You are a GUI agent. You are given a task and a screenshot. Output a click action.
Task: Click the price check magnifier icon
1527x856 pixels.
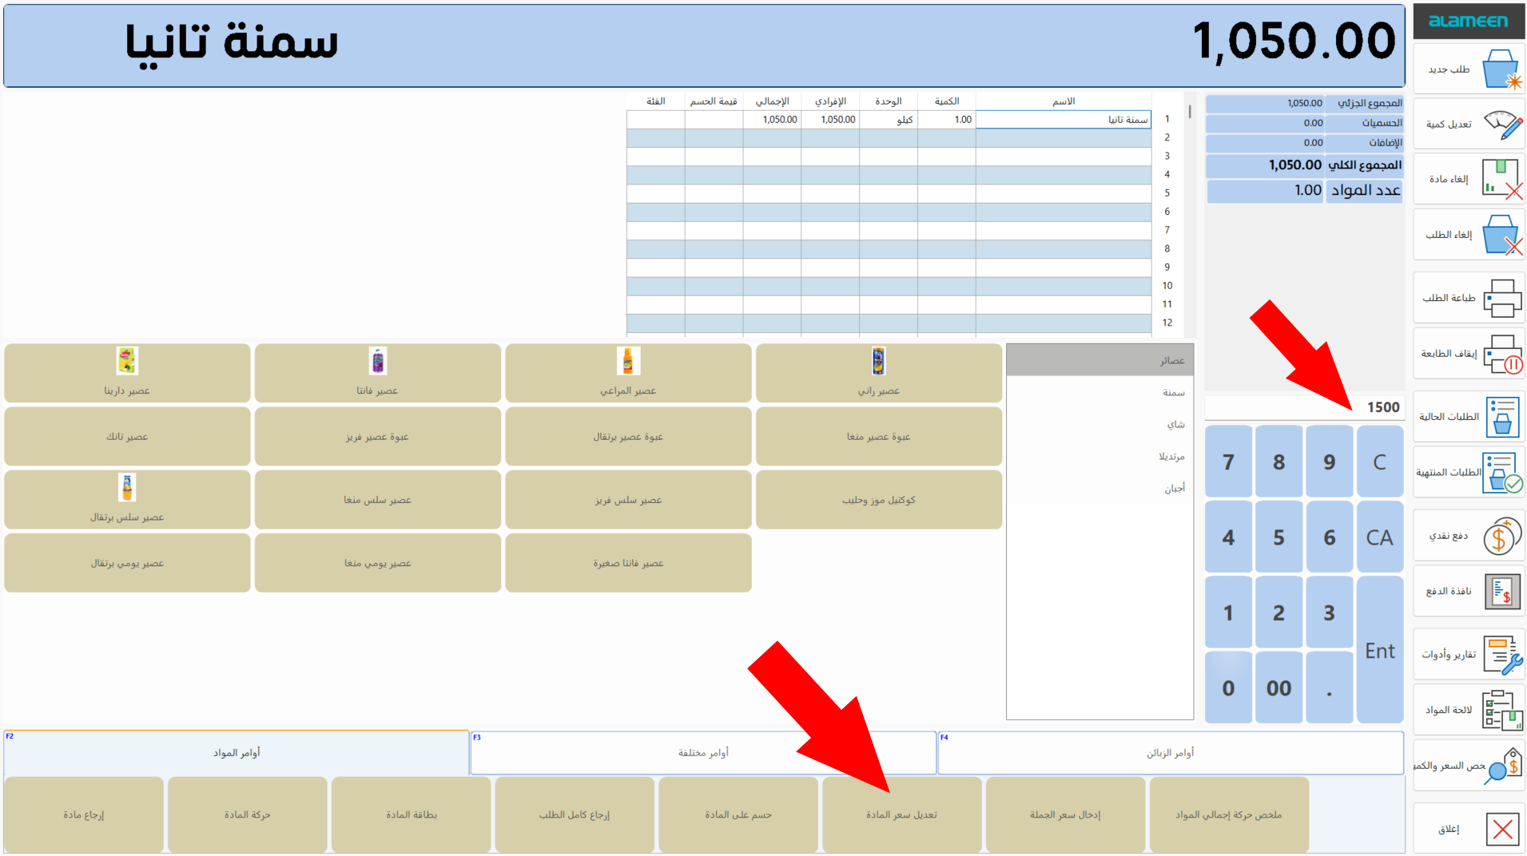coord(1501,766)
